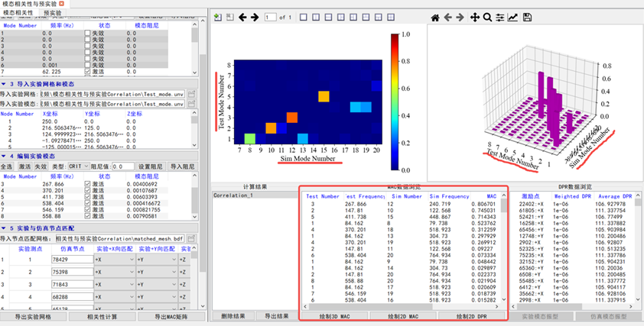The height and width of the screenshot is (326, 644).
Task: Click the delete figure page icon
Action: click(229, 18)
